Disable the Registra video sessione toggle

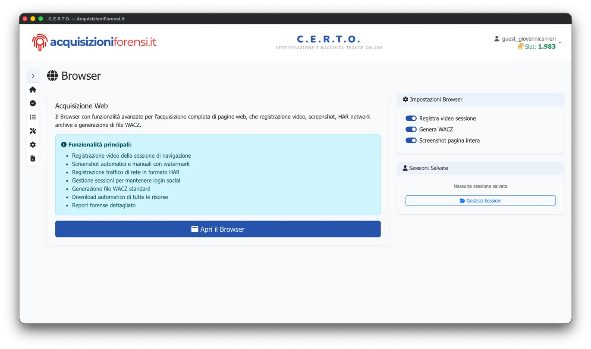(x=411, y=118)
